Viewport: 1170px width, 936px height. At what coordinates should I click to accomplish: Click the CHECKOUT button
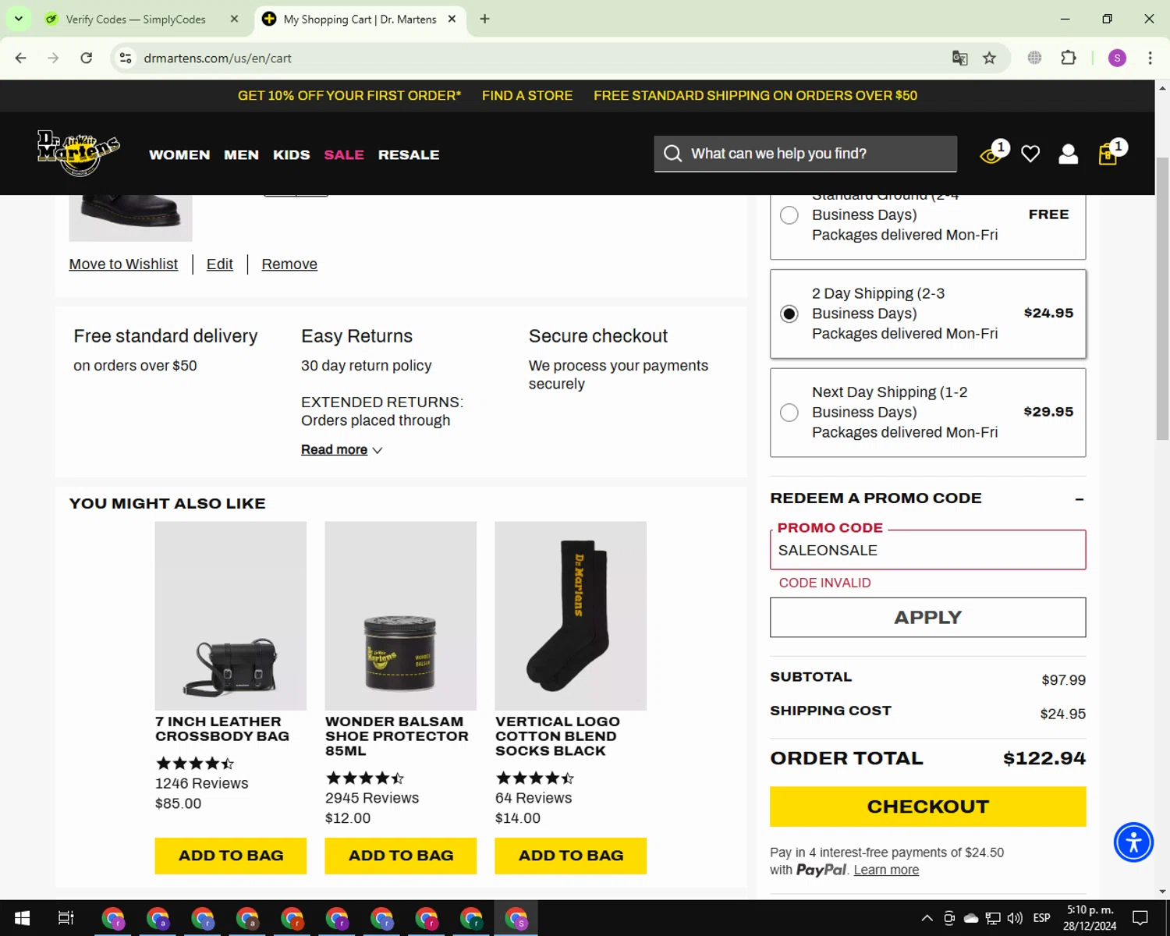pyautogui.click(x=927, y=807)
